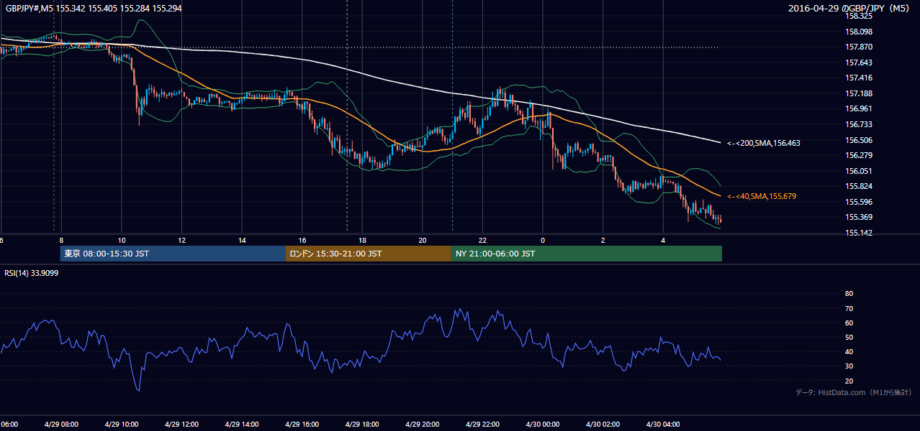Screen dimensions: 920x431
Task: Click the 4/29 18:00 time axis label
Action: click(362, 424)
